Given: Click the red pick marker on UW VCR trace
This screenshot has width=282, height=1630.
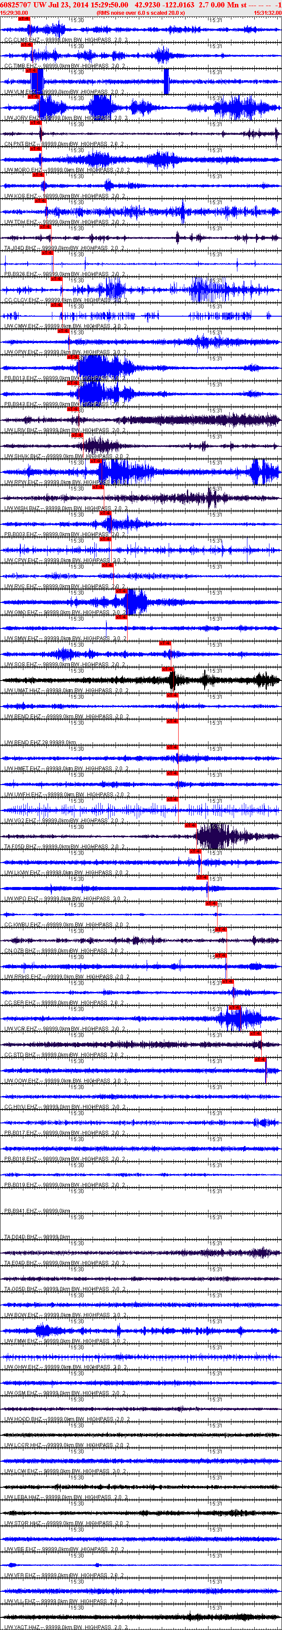Looking at the screenshot, I should pos(235,1007).
